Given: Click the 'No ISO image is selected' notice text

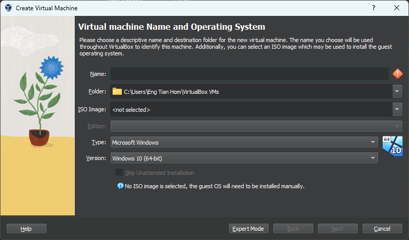Looking at the screenshot, I should 214,186.
